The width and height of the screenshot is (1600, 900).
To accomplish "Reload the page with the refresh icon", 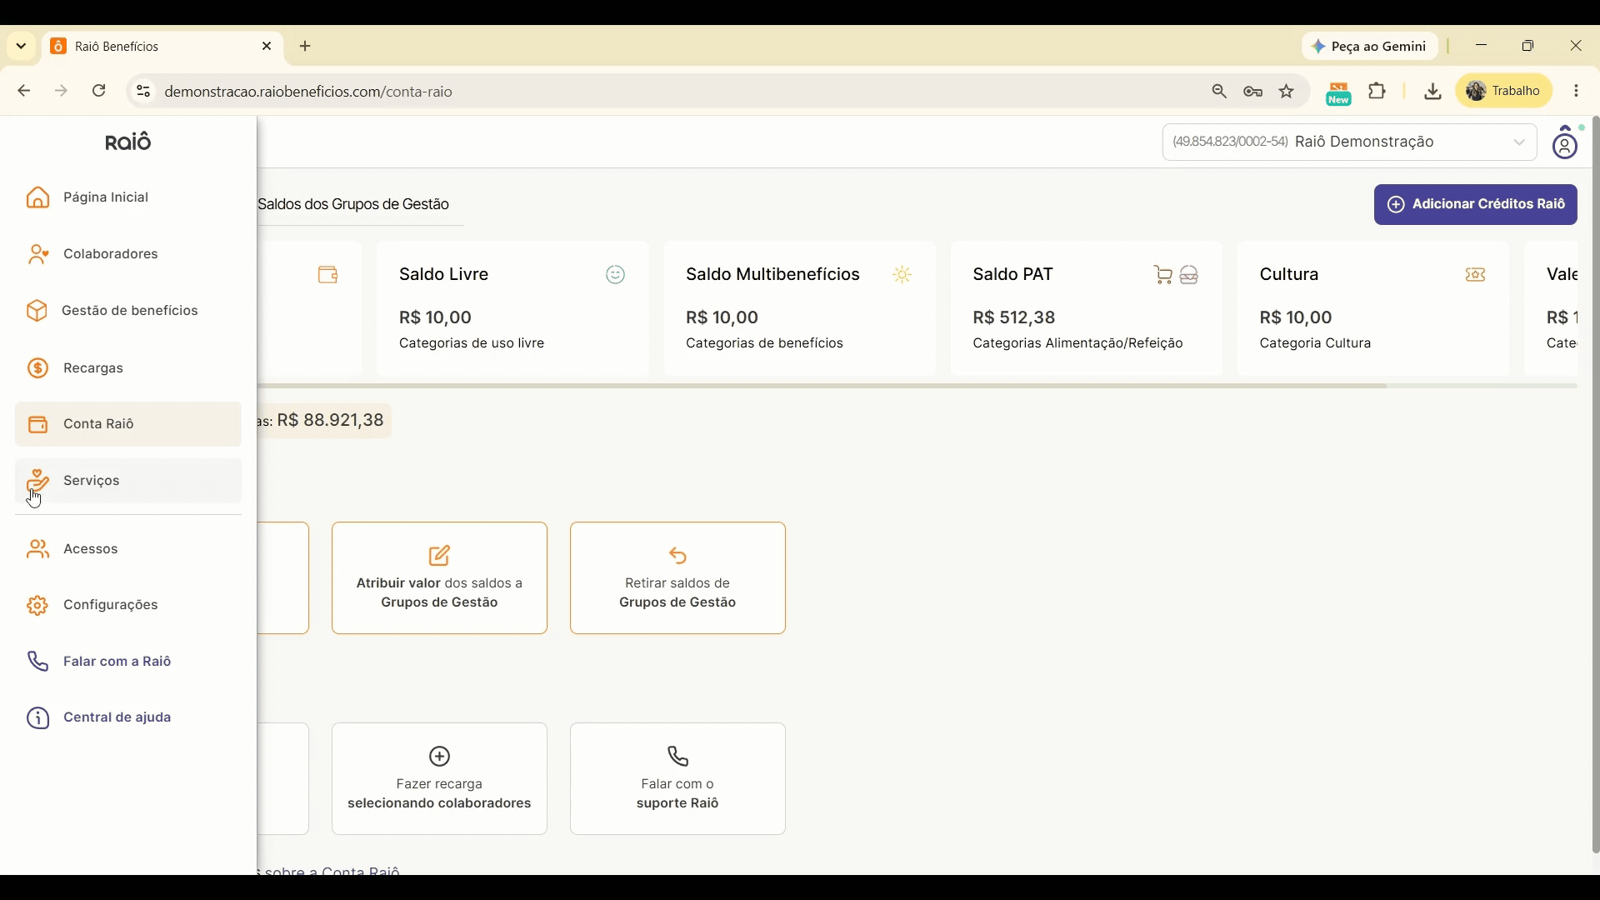I will pos(99,92).
